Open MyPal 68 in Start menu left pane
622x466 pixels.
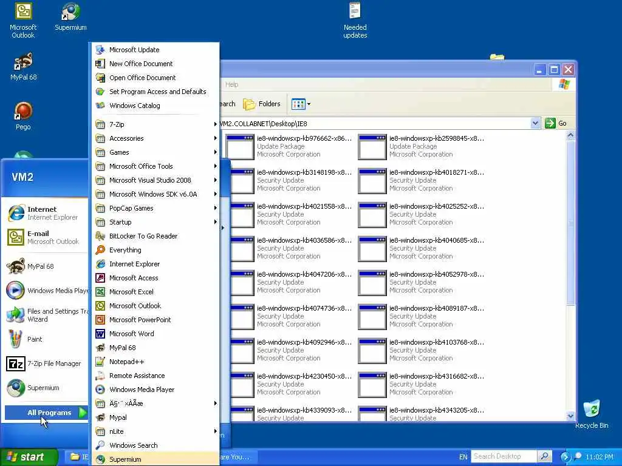pos(46,266)
